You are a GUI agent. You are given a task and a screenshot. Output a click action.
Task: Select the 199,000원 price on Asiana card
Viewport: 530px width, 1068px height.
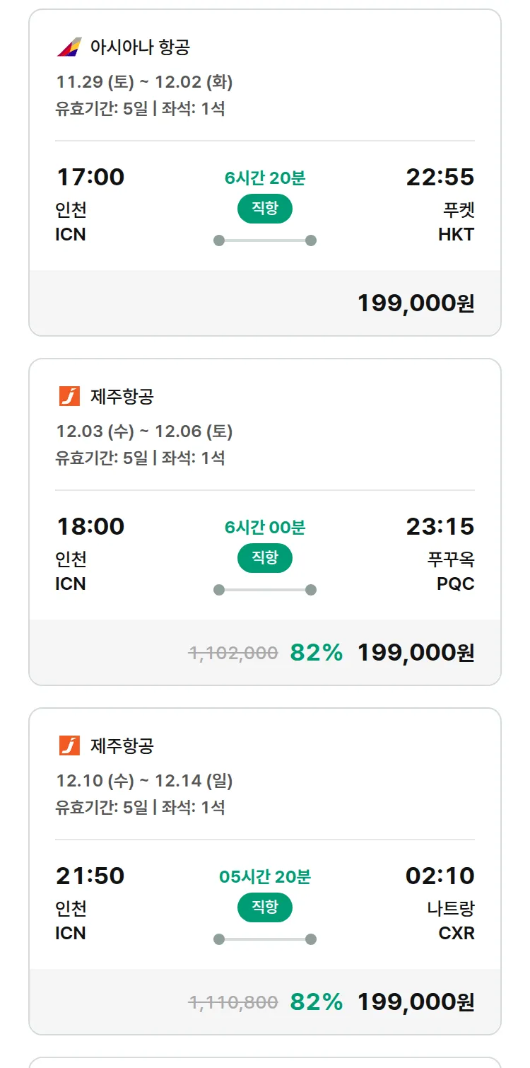416,303
